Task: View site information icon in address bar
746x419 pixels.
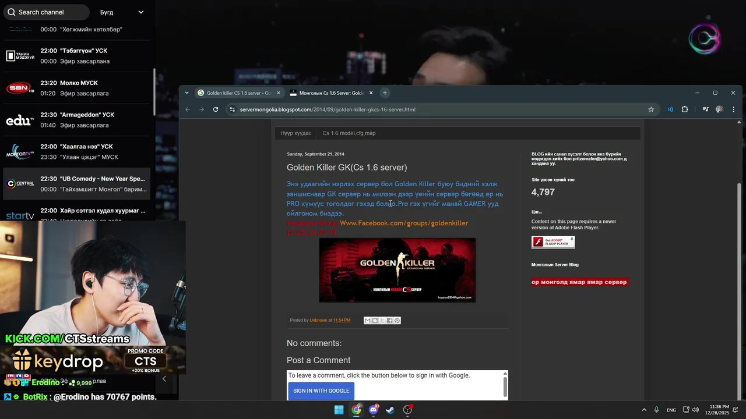Action: point(232,109)
